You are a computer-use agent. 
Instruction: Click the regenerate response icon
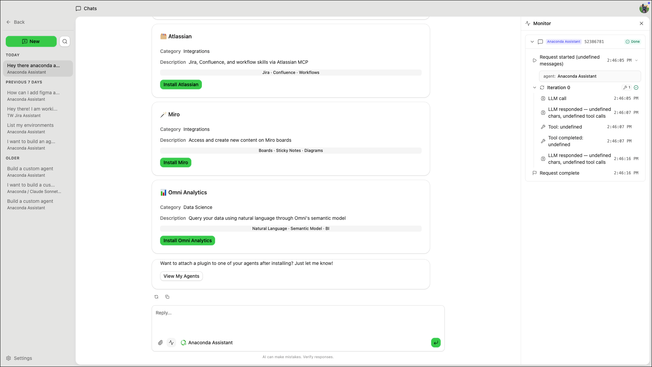click(x=156, y=297)
